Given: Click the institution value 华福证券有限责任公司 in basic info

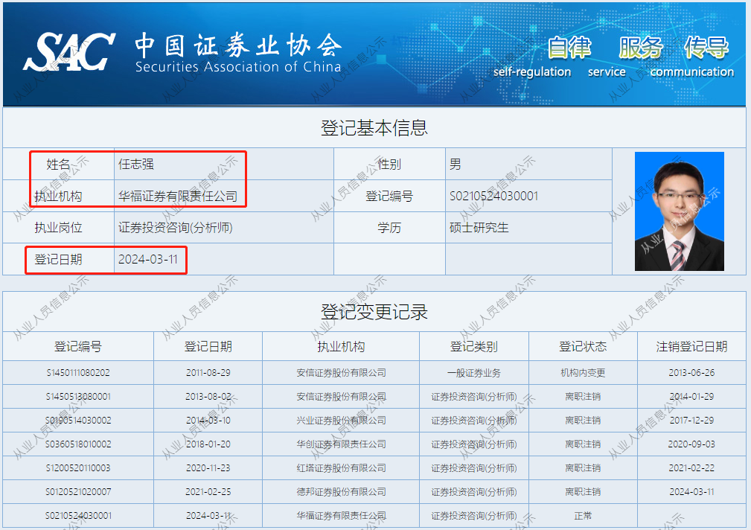Looking at the screenshot, I should 178,196.
